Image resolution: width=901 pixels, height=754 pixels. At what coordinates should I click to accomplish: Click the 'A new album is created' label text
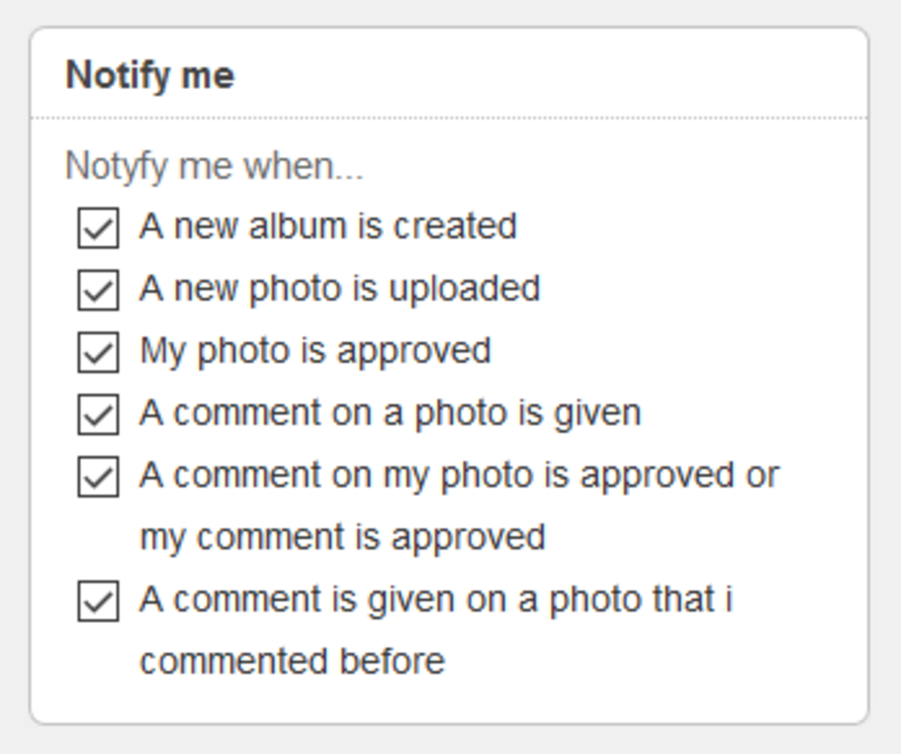pos(328,226)
